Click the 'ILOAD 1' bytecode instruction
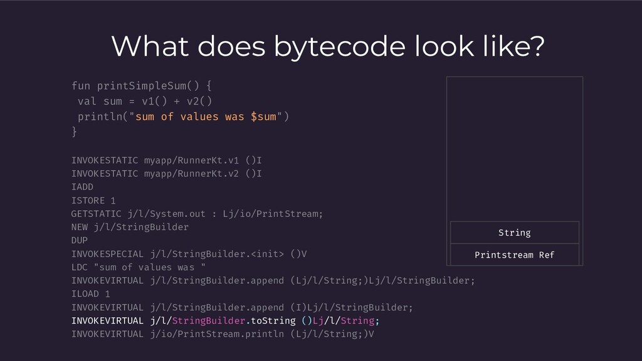The height and width of the screenshot is (361, 642). pyautogui.click(x=90, y=294)
